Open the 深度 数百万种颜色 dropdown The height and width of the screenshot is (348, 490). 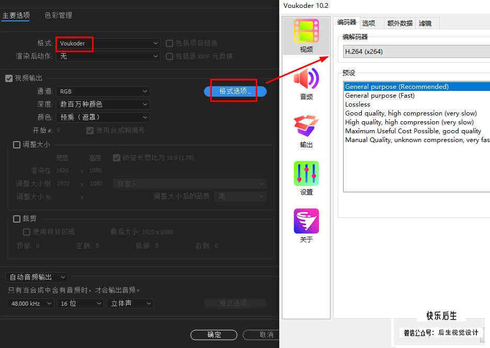[103, 105]
